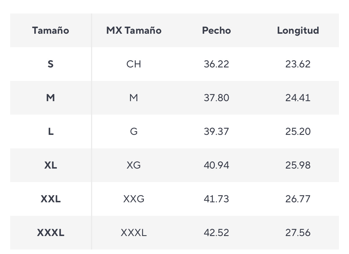Click the length value 27.56

[298, 233]
